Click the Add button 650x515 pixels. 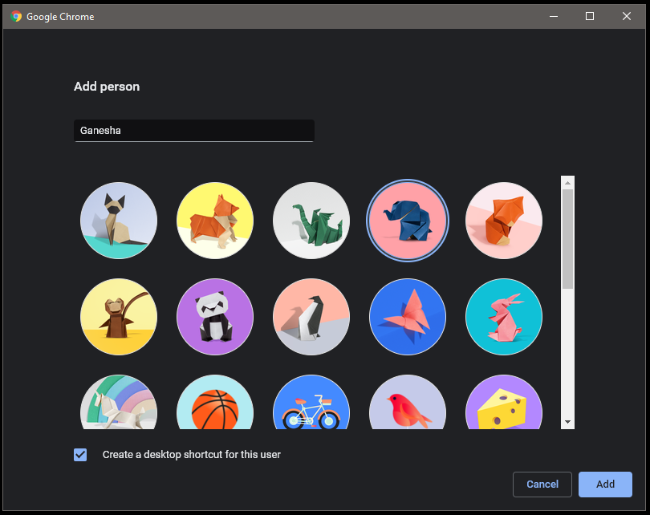coord(605,484)
